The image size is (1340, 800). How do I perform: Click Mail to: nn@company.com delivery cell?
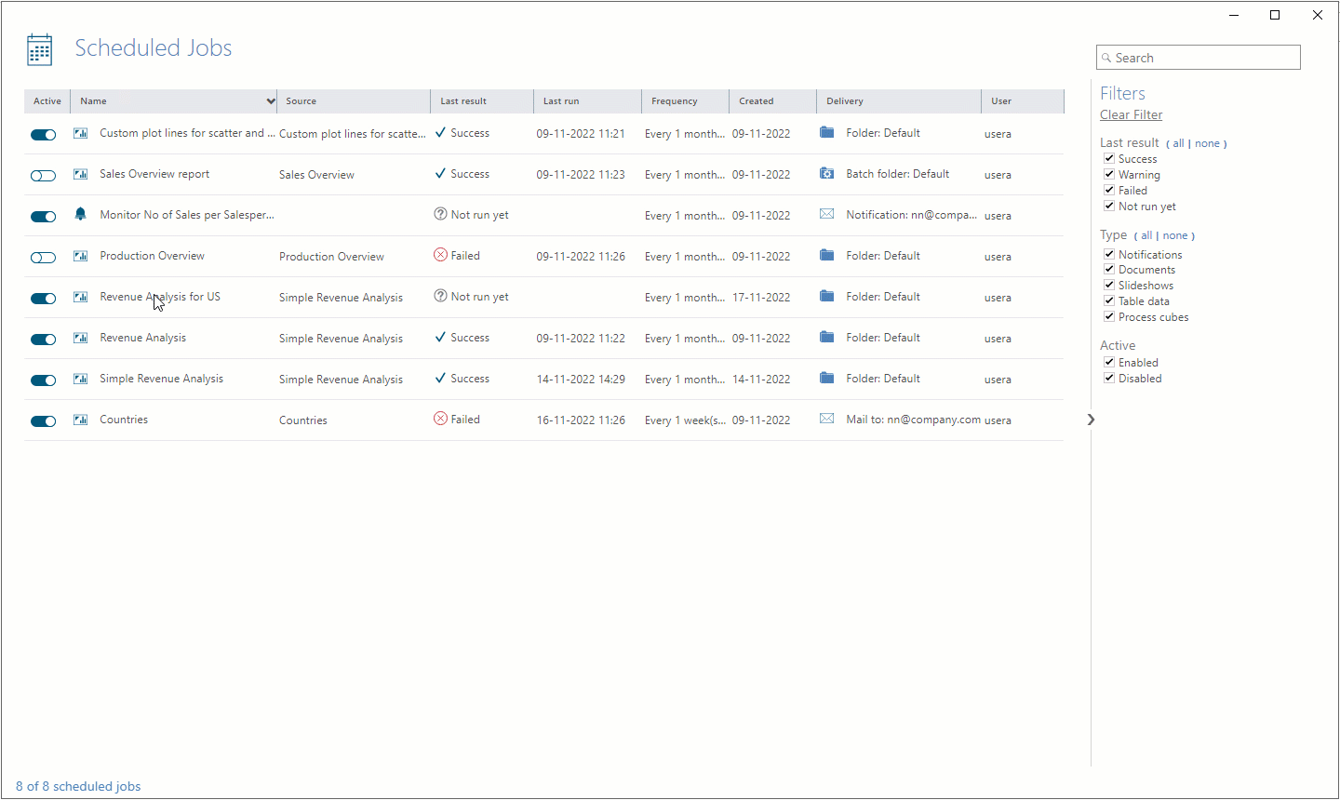point(913,420)
